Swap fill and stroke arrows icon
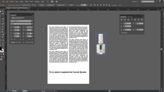The height and width of the screenshot is (92, 164). coord(3,48)
